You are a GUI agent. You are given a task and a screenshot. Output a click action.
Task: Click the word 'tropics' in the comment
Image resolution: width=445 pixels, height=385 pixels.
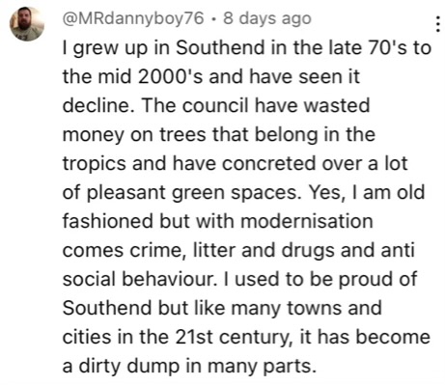pos(95,163)
